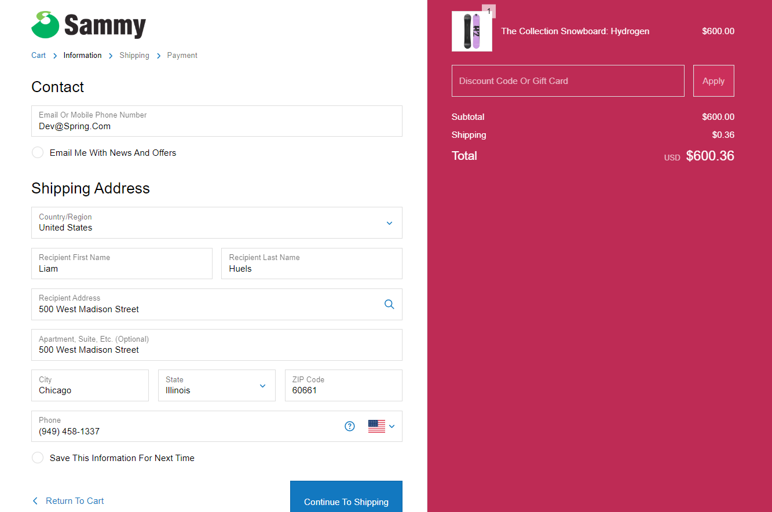
Task: Open phone country code chevron
Action: point(392,426)
